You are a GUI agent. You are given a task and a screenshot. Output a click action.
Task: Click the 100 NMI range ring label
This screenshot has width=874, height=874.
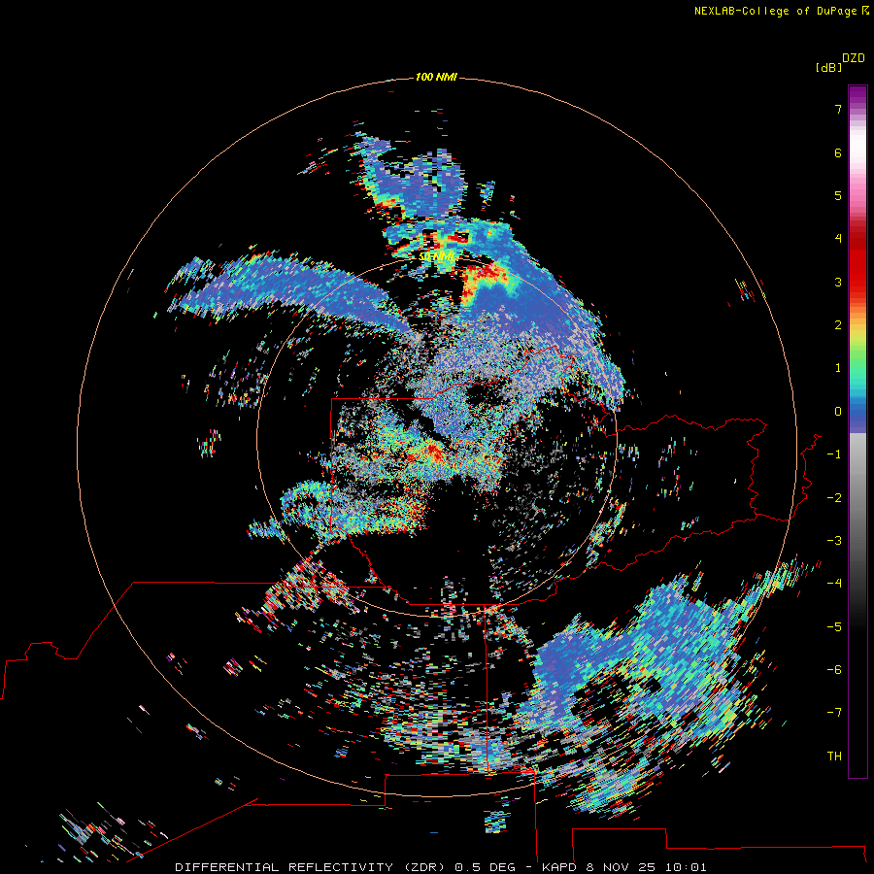(436, 77)
